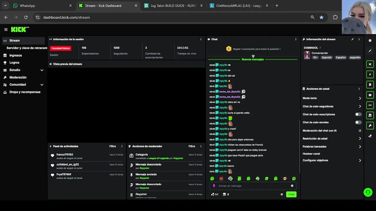Image resolution: width=376 pixels, height=211 pixels.
Task: Open Modo lento options chevron
Action: (x=360, y=98)
